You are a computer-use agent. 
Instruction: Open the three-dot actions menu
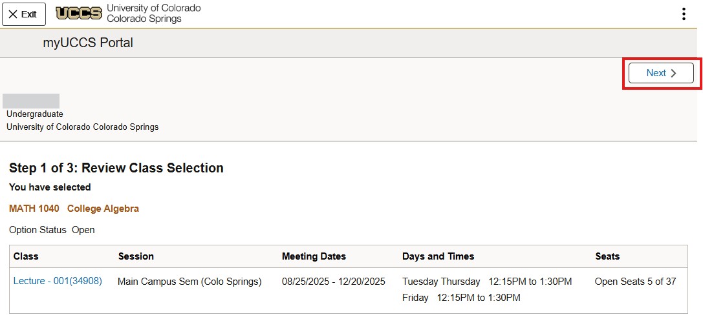click(684, 14)
